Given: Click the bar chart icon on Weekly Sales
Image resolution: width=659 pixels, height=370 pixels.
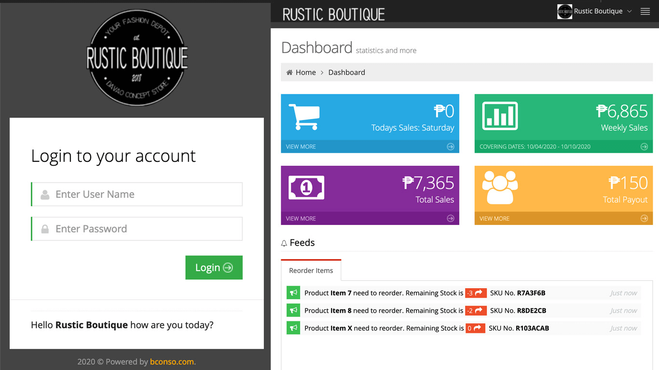Looking at the screenshot, I should click(x=500, y=116).
